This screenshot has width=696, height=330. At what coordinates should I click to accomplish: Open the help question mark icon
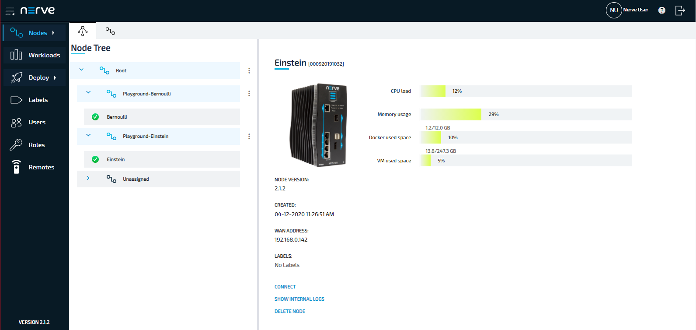pyautogui.click(x=661, y=11)
